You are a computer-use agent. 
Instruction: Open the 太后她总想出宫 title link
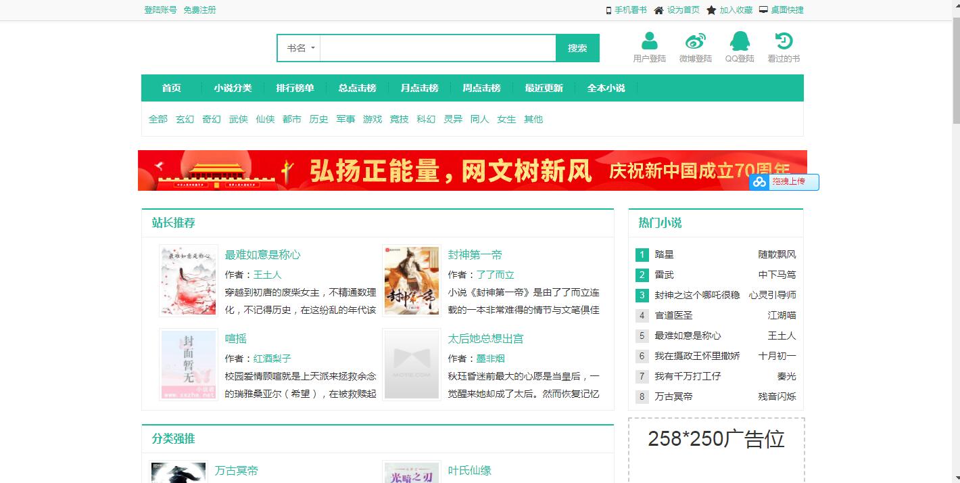click(x=486, y=338)
